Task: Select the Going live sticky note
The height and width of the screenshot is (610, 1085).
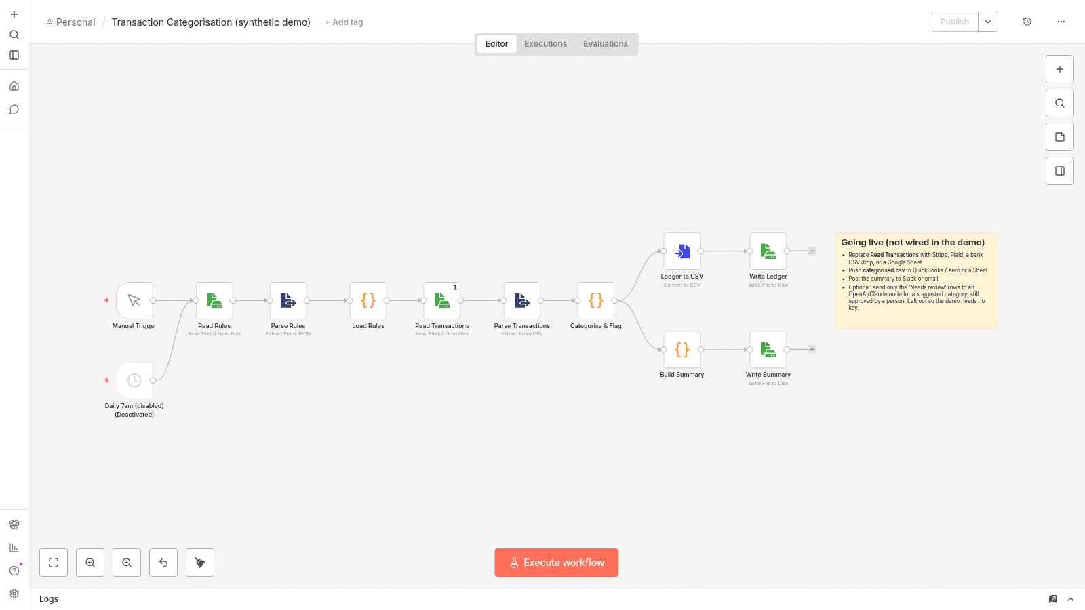Action: pyautogui.click(x=917, y=281)
